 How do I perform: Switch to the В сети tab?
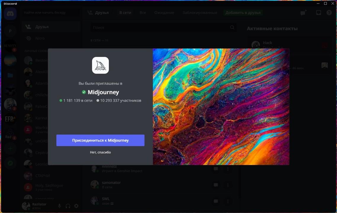[x=125, y=13]
